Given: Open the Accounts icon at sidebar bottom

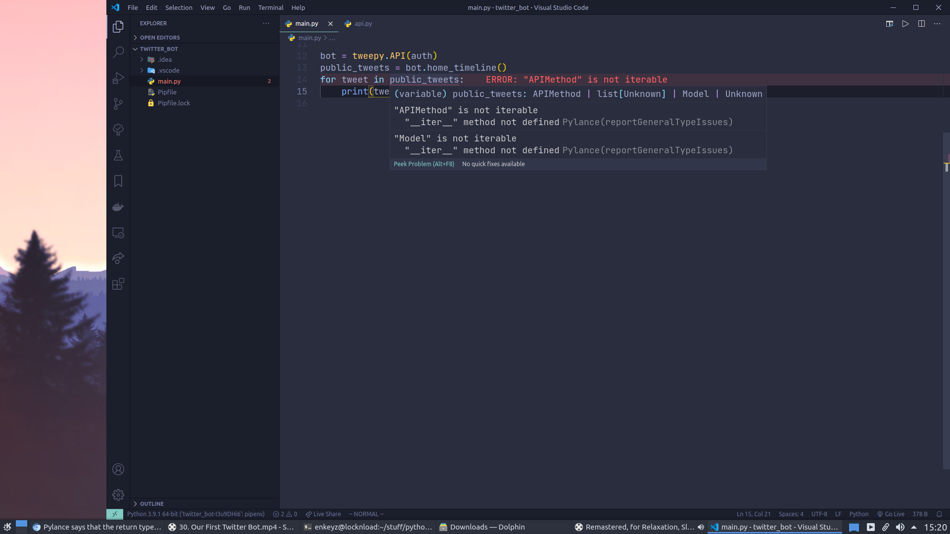Looking at the screenshot, I should click(118, 469).
